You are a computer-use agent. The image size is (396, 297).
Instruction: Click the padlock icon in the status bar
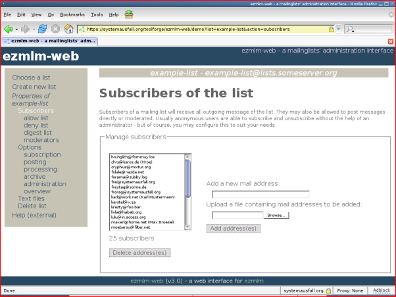click(328, 290)
